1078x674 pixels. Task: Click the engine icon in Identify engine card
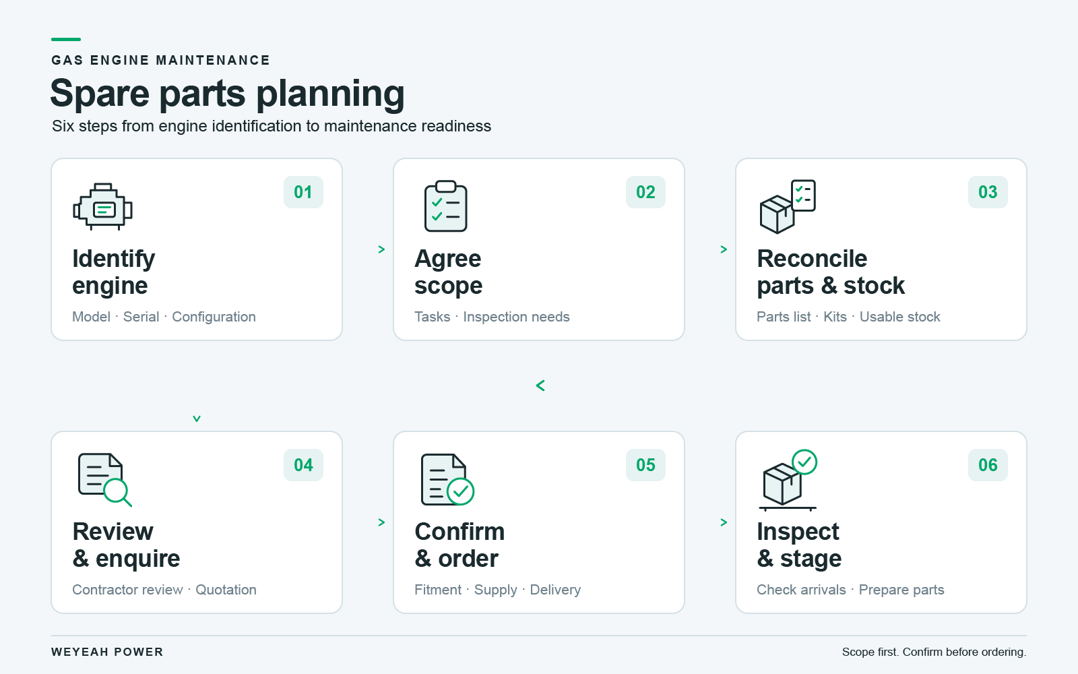pyautogui.click(x=102, y=206)
